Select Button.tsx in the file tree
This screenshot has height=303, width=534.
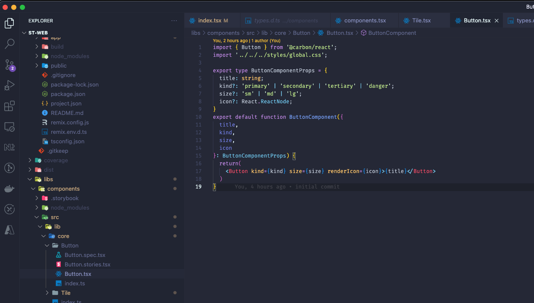(x=78, y=274)
